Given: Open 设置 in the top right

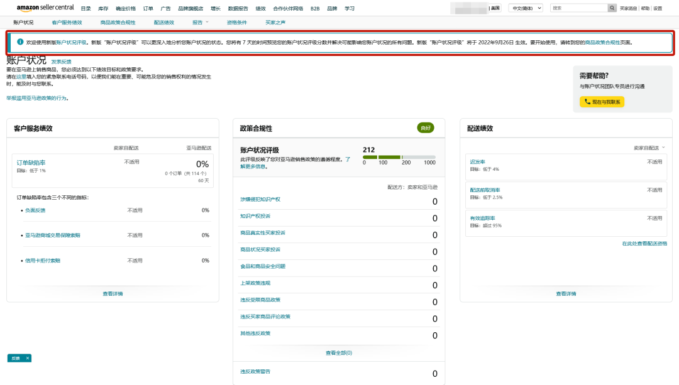Looking at the screenshot, I should pos(658,8).
